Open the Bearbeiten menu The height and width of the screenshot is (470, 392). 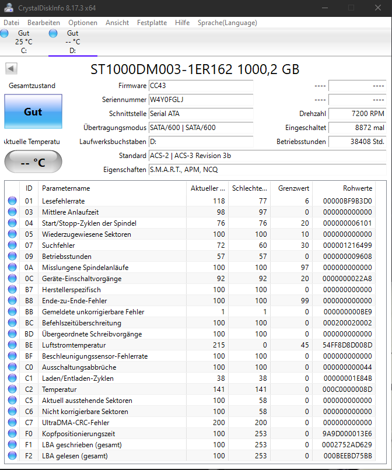tap(44, 23)
